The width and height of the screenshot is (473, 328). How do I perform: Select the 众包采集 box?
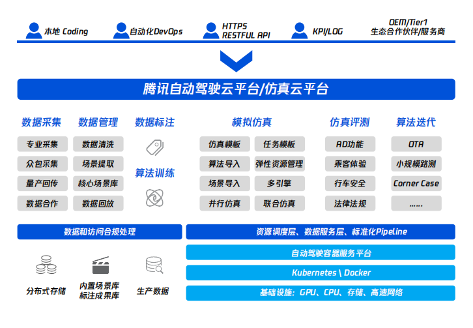tap(42, 164)
